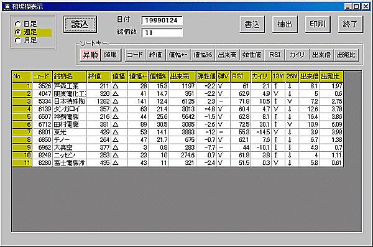Select row number 6 header

(22, 124)
